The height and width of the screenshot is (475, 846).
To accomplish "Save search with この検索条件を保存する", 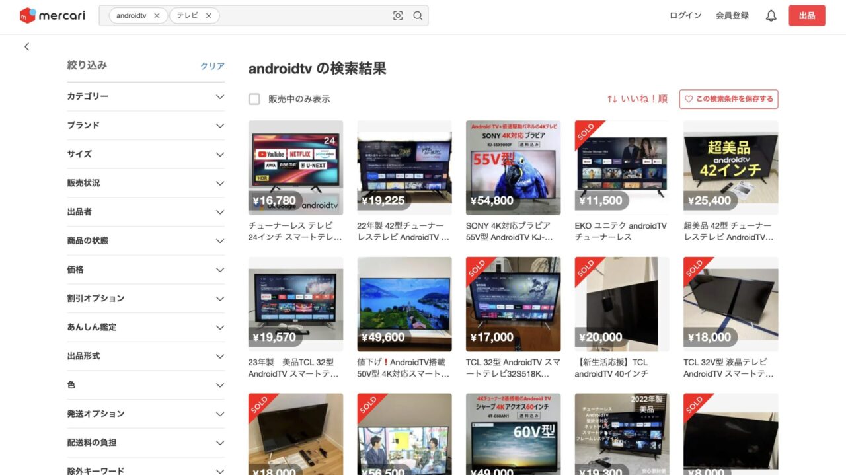I will [729, 99].
